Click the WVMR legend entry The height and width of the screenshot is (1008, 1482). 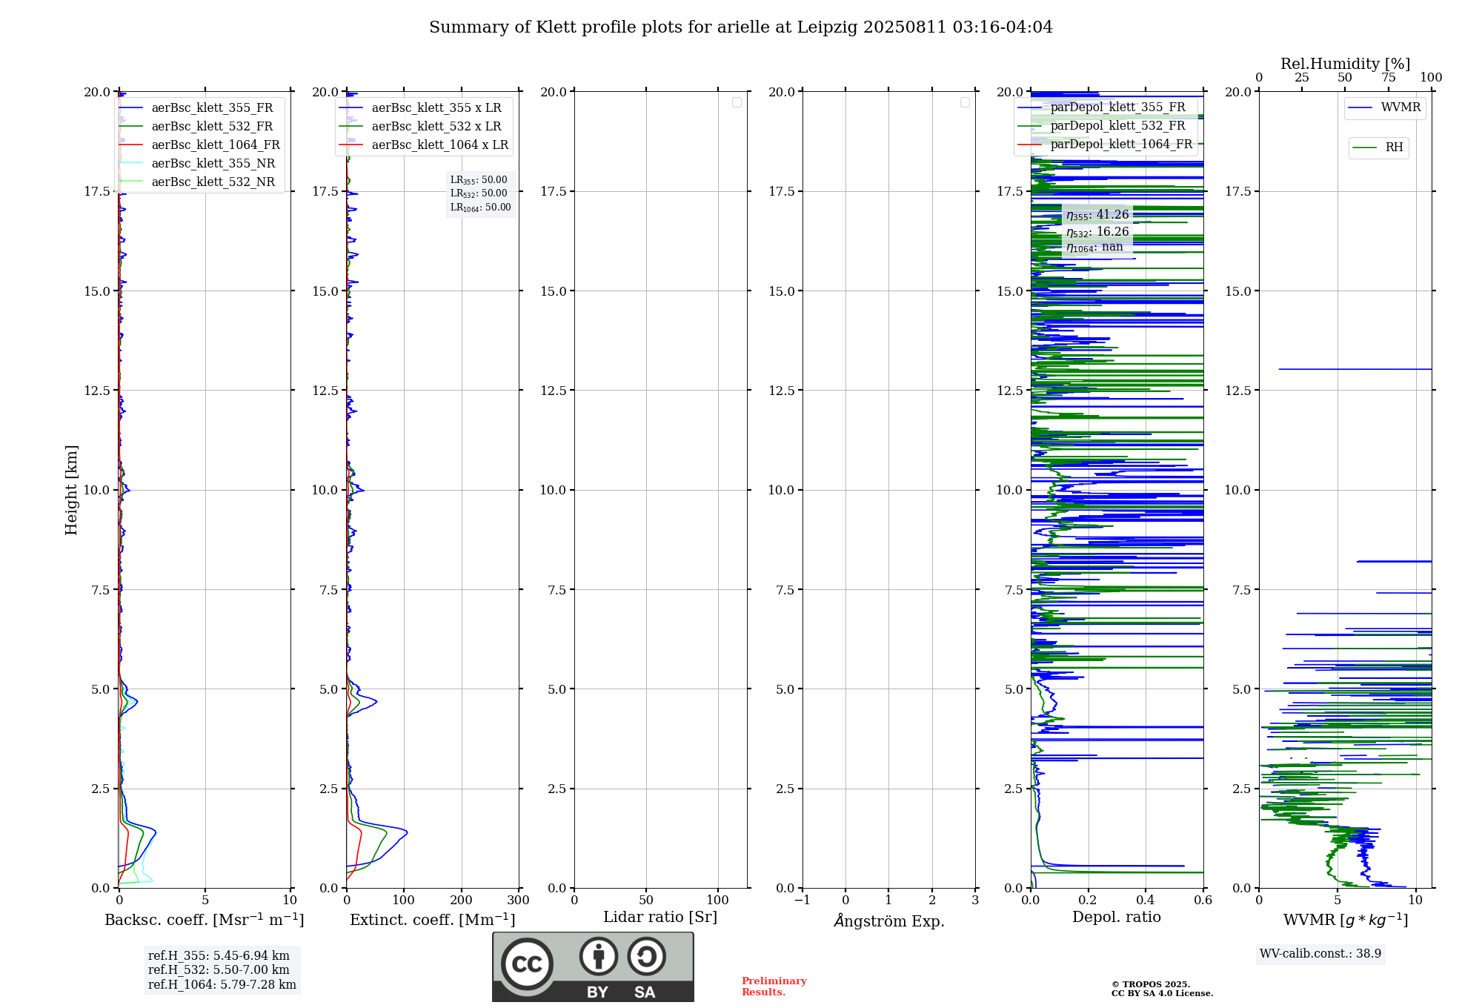point(1385,107)
